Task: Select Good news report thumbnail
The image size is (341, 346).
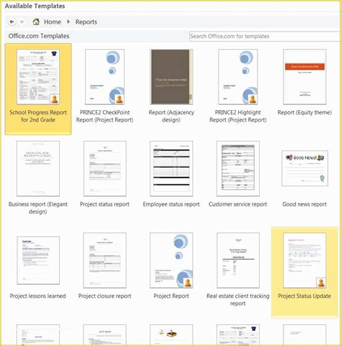Action: (304, 168)
